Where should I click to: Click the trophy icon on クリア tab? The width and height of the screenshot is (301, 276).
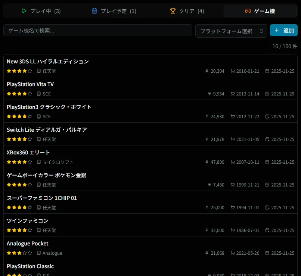tap(173, 11)
